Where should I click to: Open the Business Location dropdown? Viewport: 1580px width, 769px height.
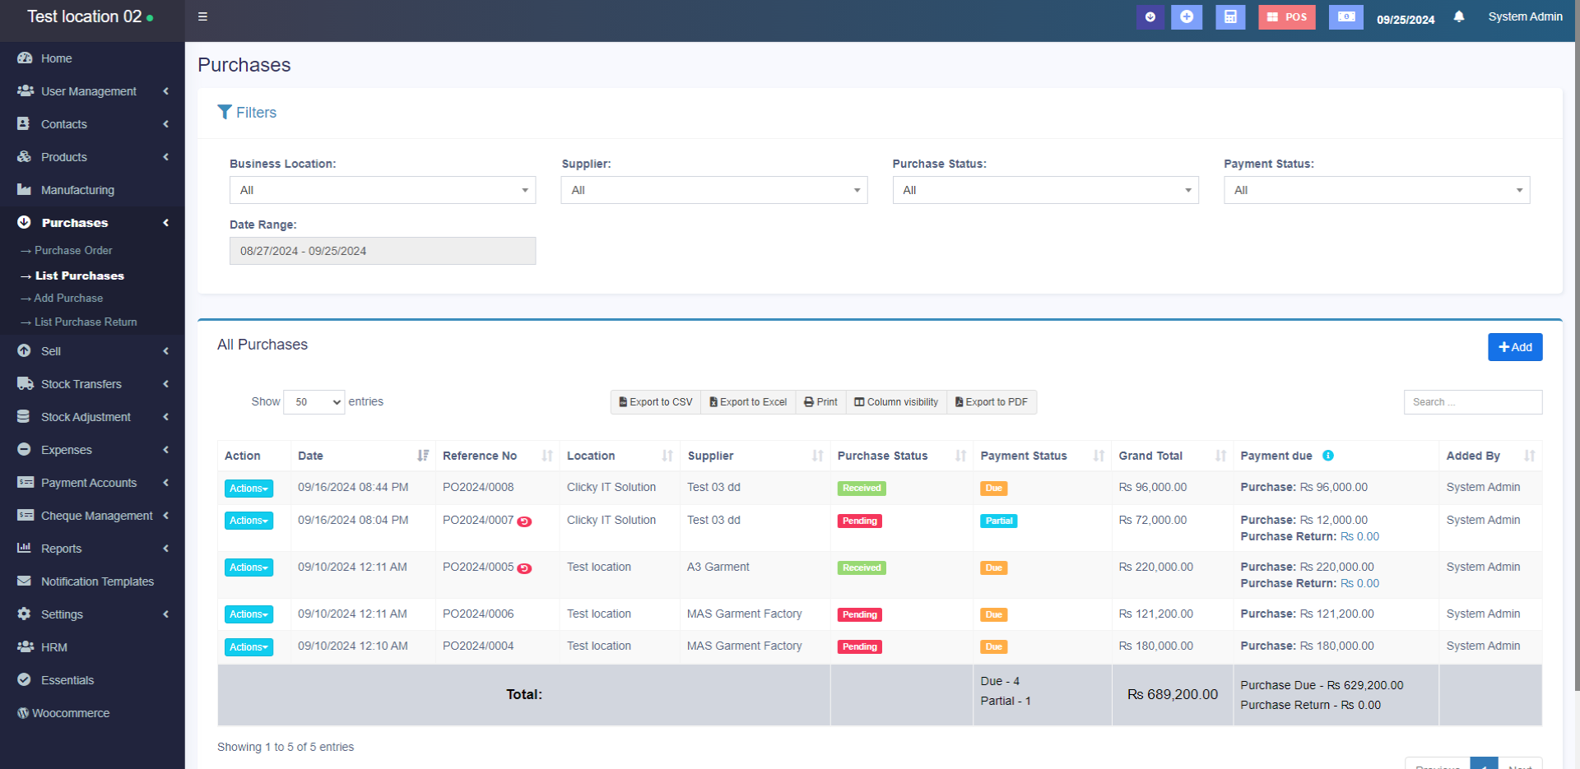tap(383, 190)
